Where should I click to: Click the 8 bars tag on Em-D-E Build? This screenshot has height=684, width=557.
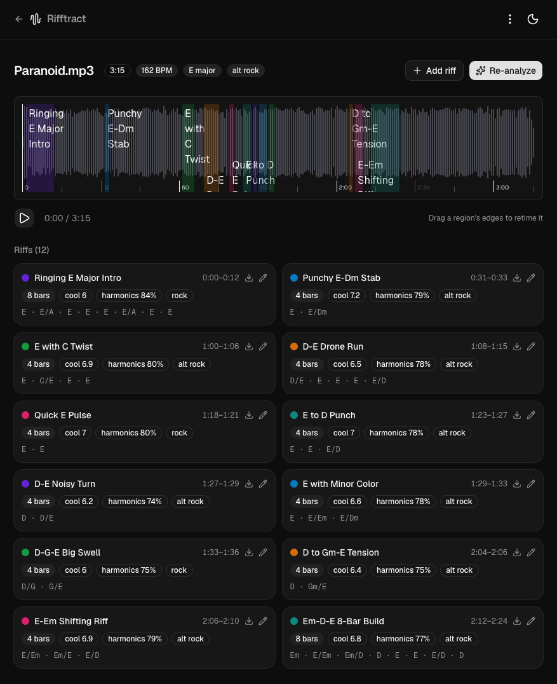307,639
